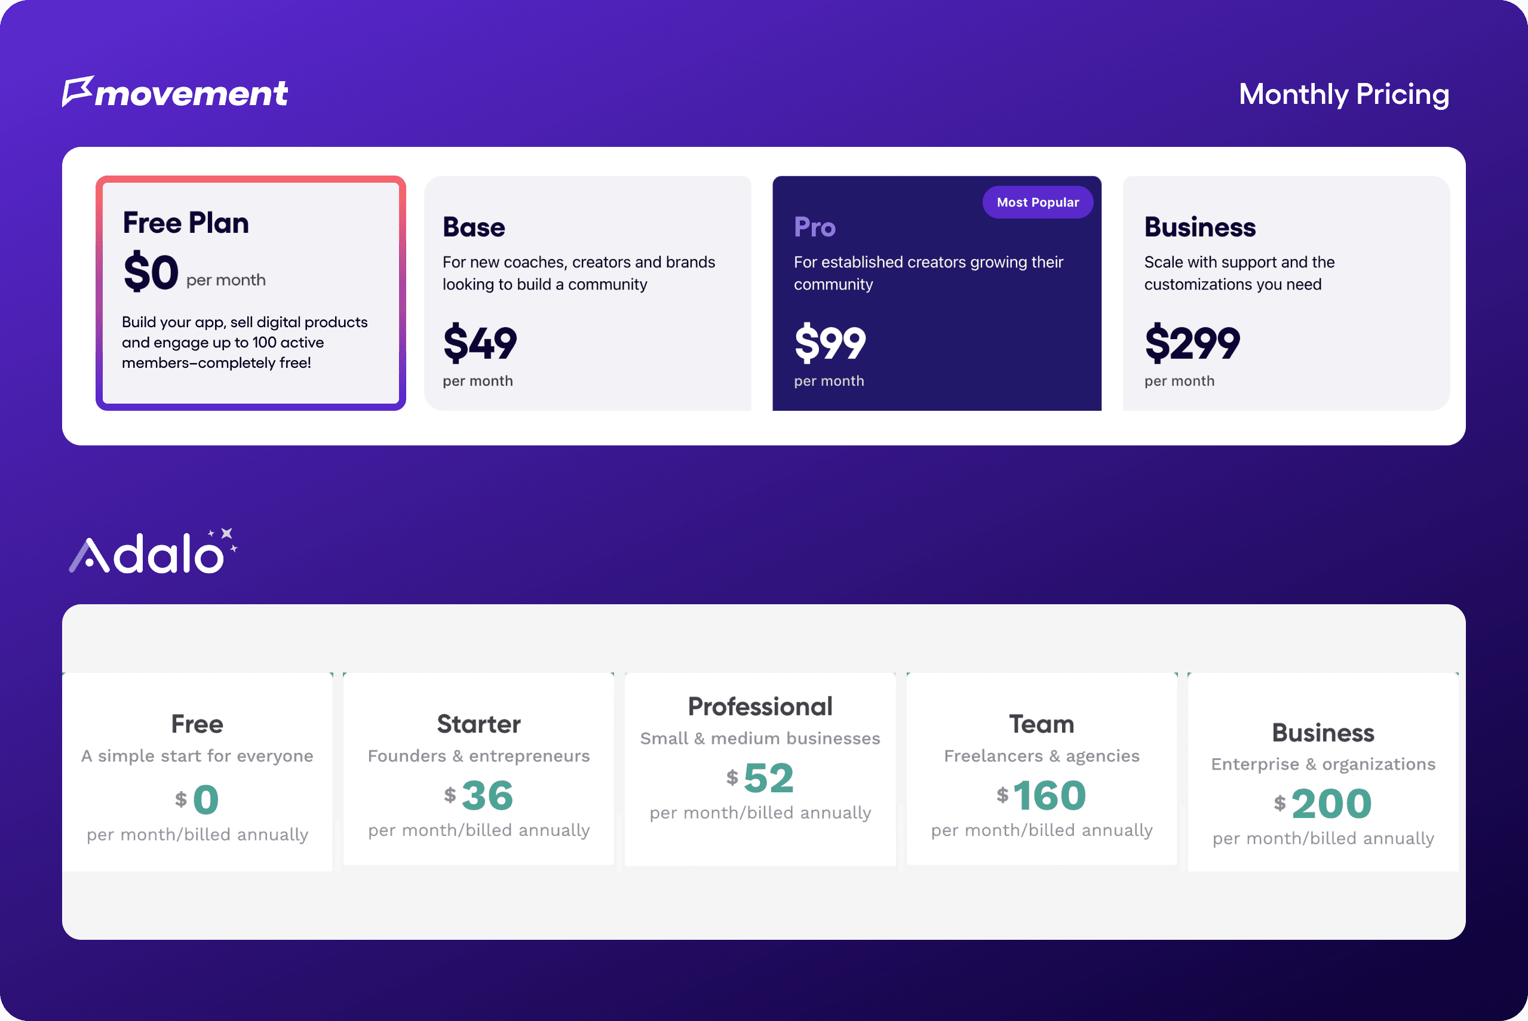The height and width of the screenshot is (1021, 1528).
Task: Select the Adalo Free plan card
Action: click(x=197, y=771)
